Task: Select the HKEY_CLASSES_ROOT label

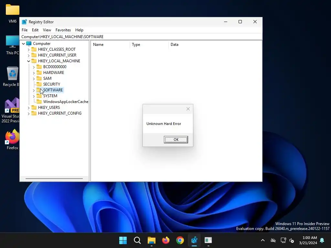Action: point(57,49)
